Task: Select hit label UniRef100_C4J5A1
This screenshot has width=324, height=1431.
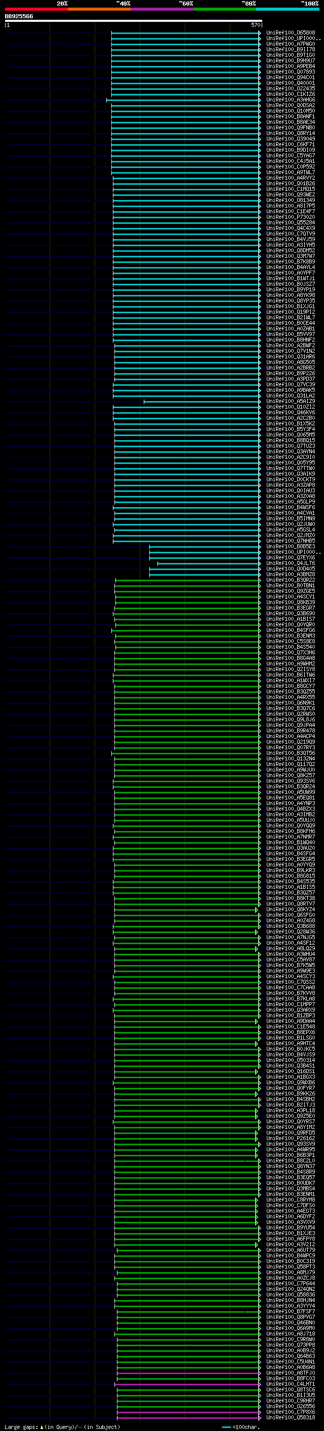Action: 291,161
